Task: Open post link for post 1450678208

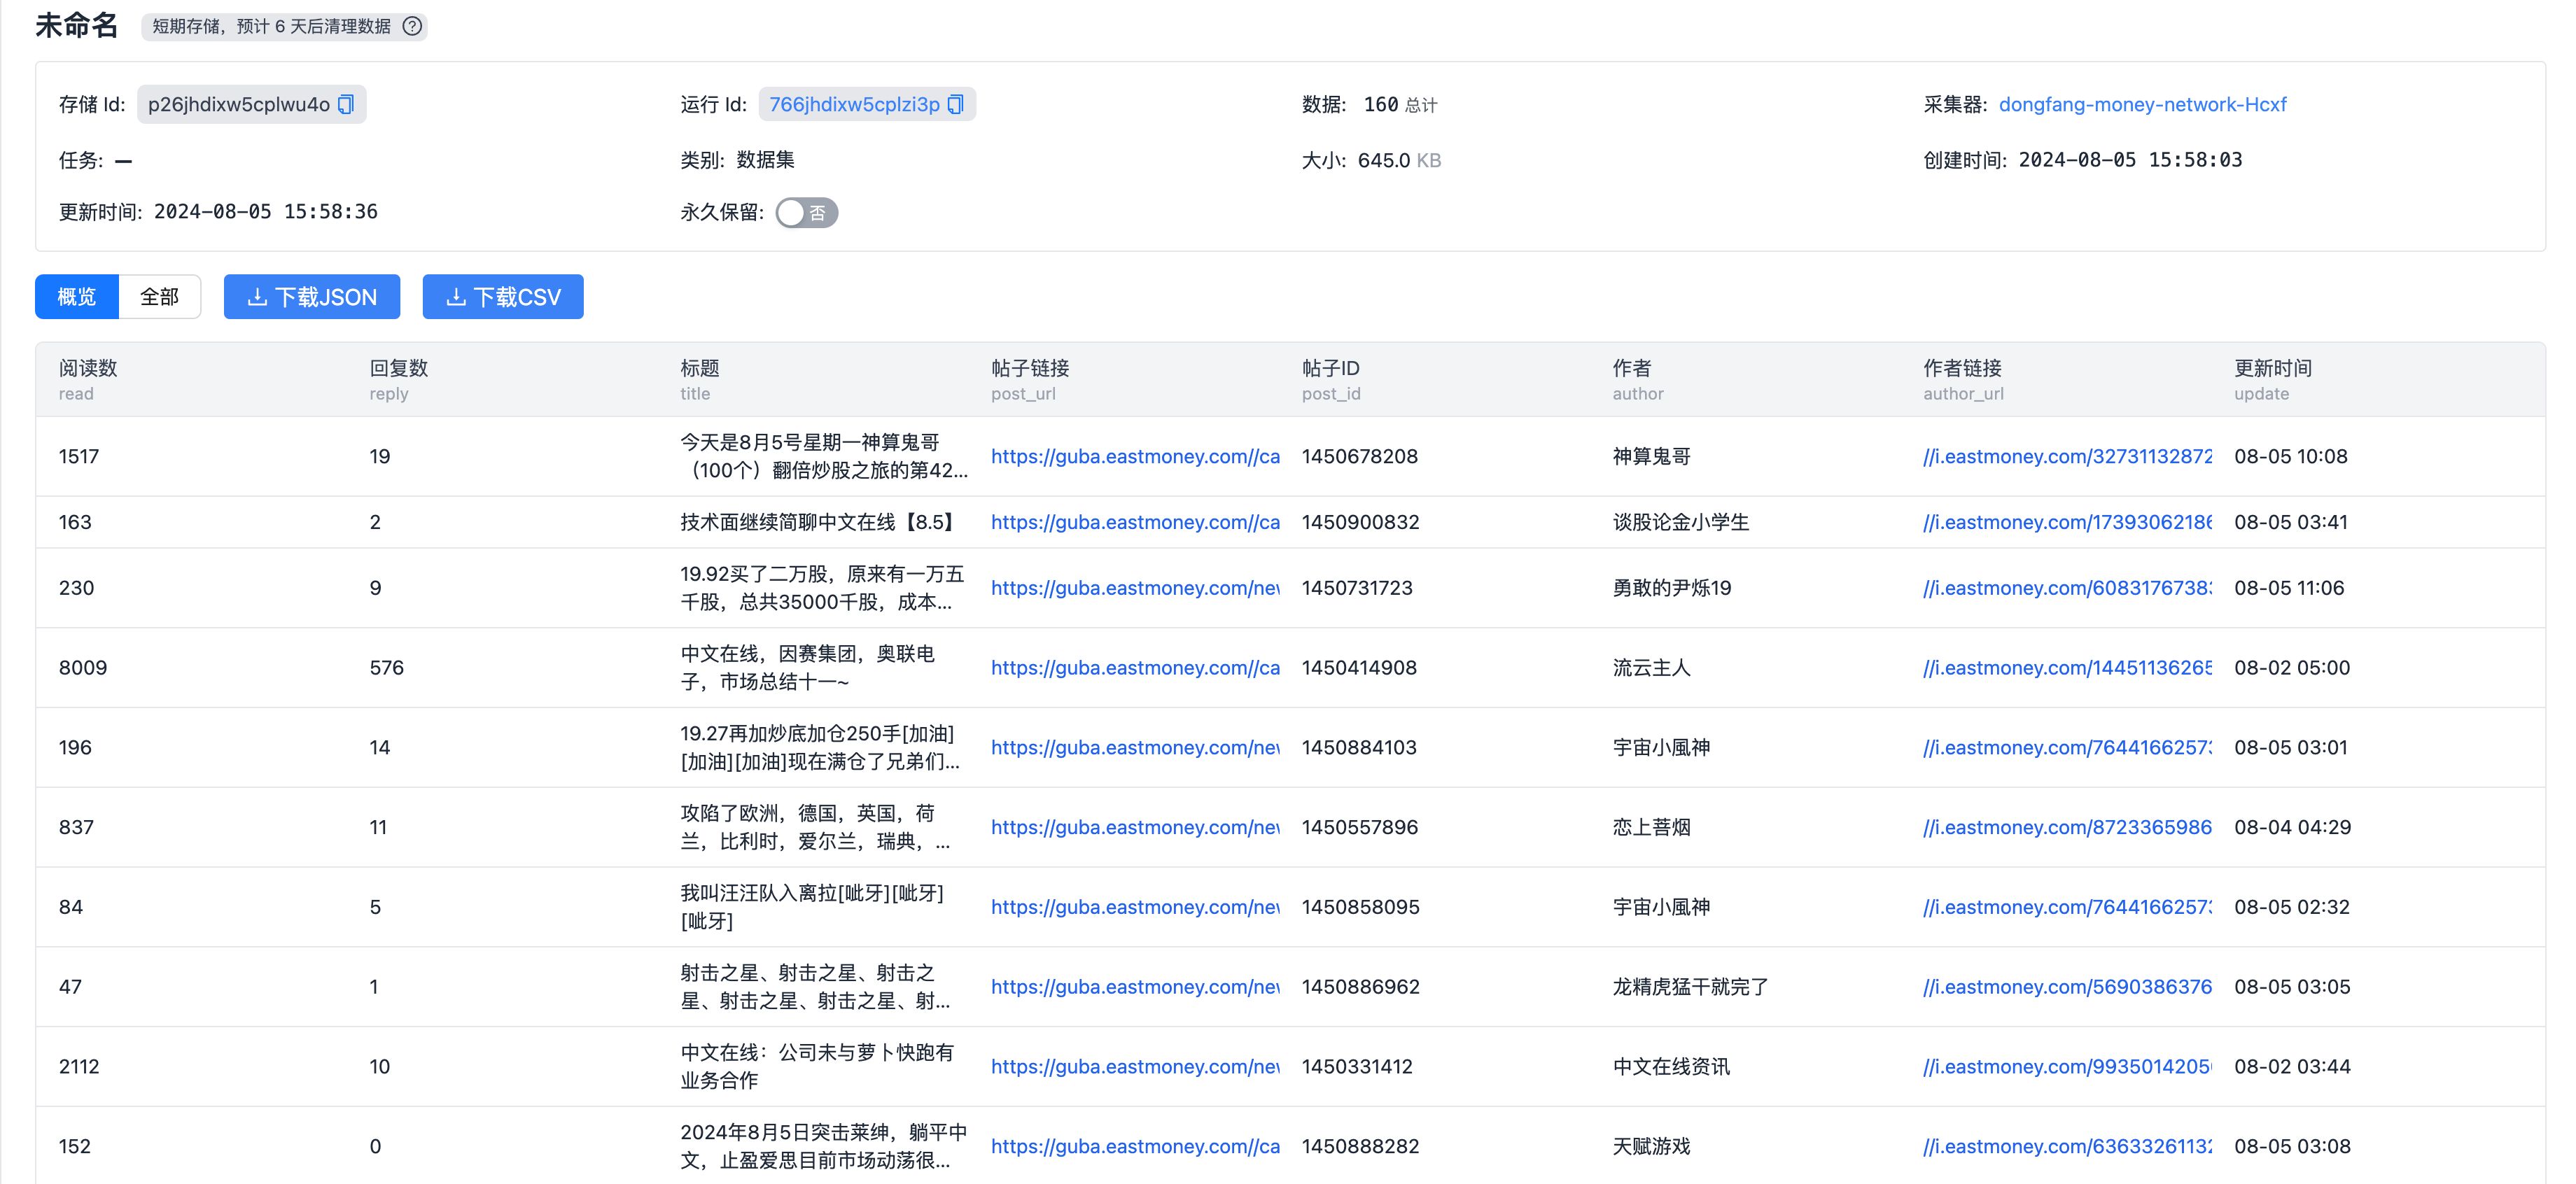Action: click(1135, 457)
